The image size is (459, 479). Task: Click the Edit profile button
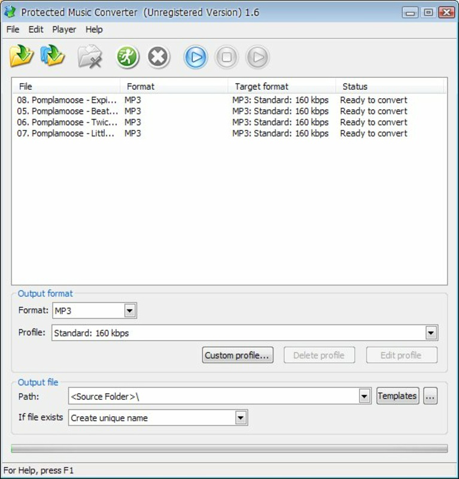click(402, 355)
